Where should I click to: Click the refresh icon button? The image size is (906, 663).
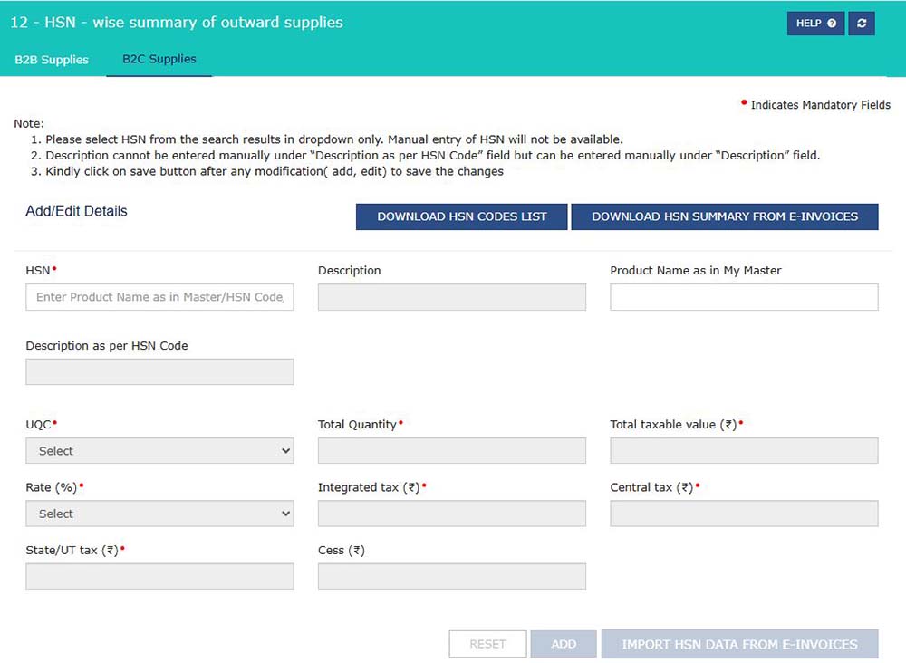click(862, 24)
